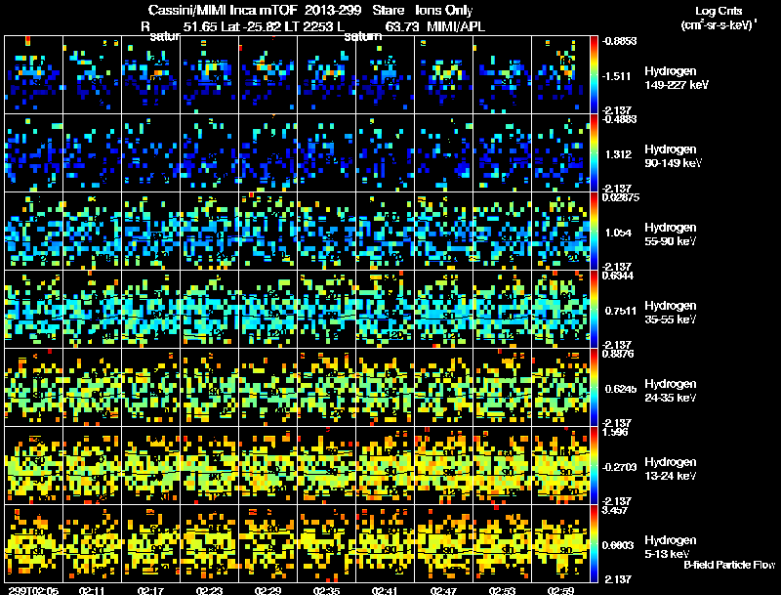The image size is (781, 595).
Task: Click the 'Hydrogen 55-90 keV' row label
Action: click(x=671, y=234)
